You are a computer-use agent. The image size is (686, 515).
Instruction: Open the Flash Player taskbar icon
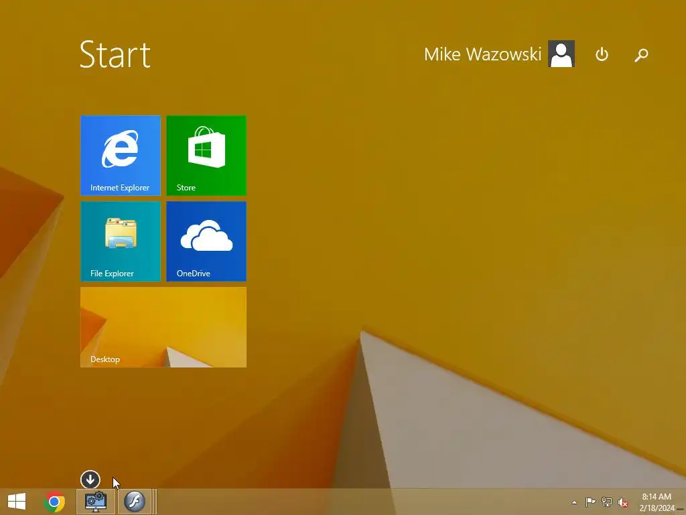(134, 502)
